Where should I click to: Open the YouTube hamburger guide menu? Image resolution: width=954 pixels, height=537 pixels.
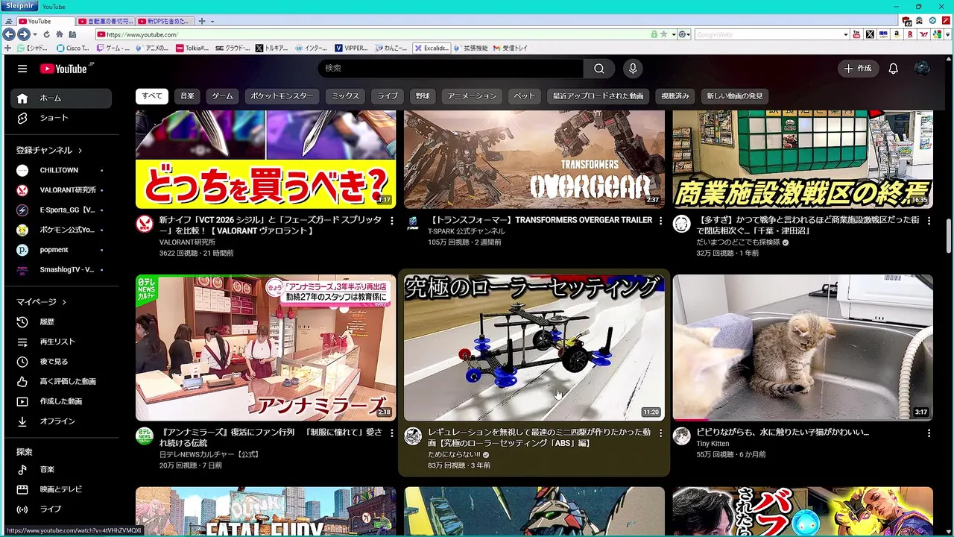click(22, 69)
